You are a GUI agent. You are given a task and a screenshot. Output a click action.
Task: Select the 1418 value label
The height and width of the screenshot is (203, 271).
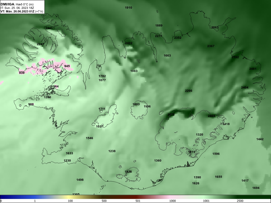click(x=226, y=124)
